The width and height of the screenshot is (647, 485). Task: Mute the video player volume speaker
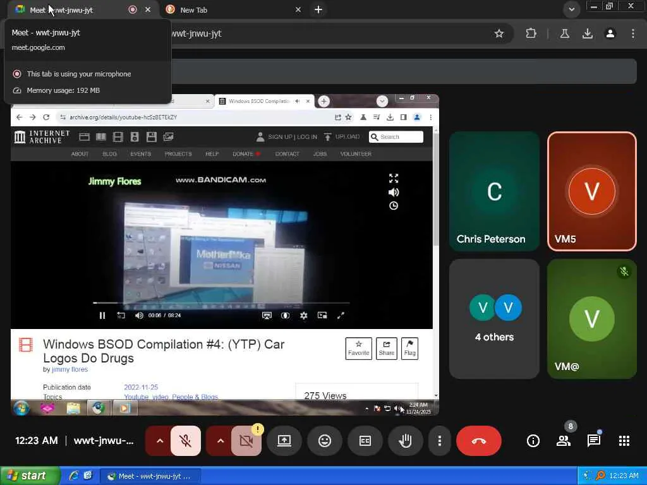[139, 316]
